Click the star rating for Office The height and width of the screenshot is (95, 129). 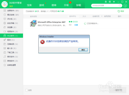click(x=73, y=22)
